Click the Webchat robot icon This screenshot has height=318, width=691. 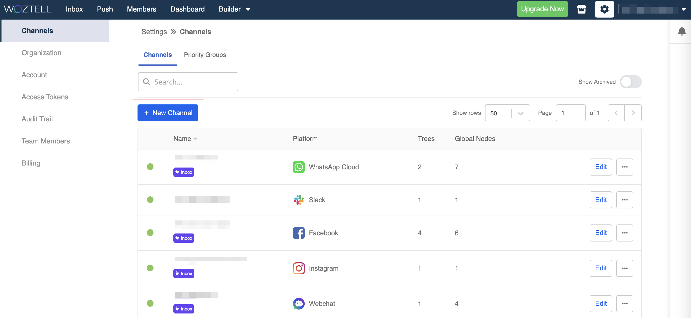coord(299,303)
